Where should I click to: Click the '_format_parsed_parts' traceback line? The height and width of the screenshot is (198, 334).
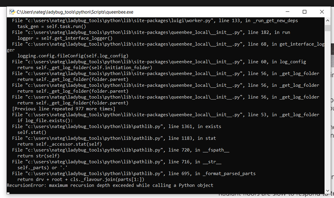tap(130, 173)
